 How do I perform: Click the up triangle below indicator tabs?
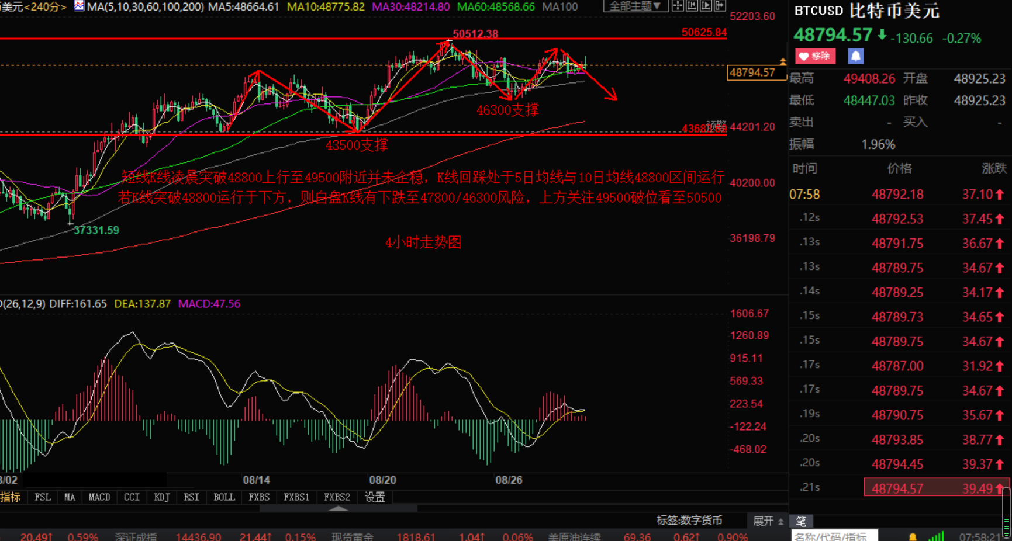[x=338, y=508]
